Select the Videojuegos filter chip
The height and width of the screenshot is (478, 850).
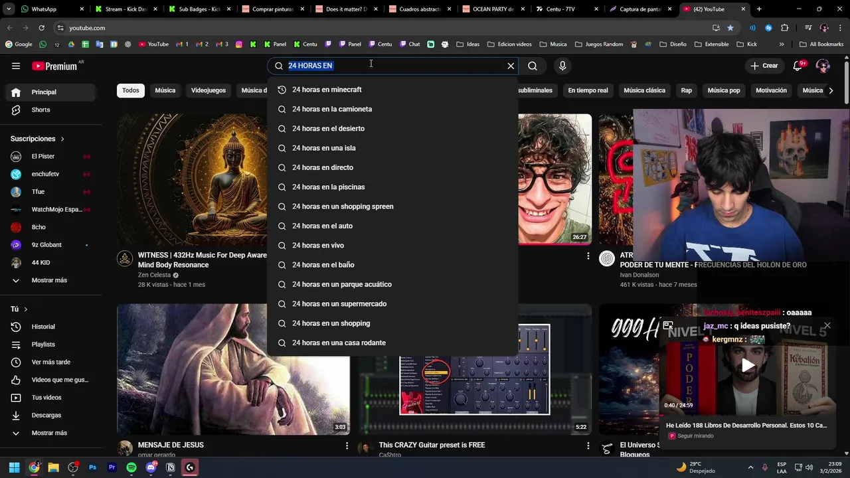209,90
